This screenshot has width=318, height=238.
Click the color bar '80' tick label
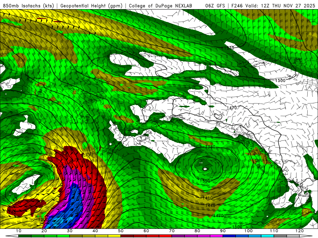(197, 231)
